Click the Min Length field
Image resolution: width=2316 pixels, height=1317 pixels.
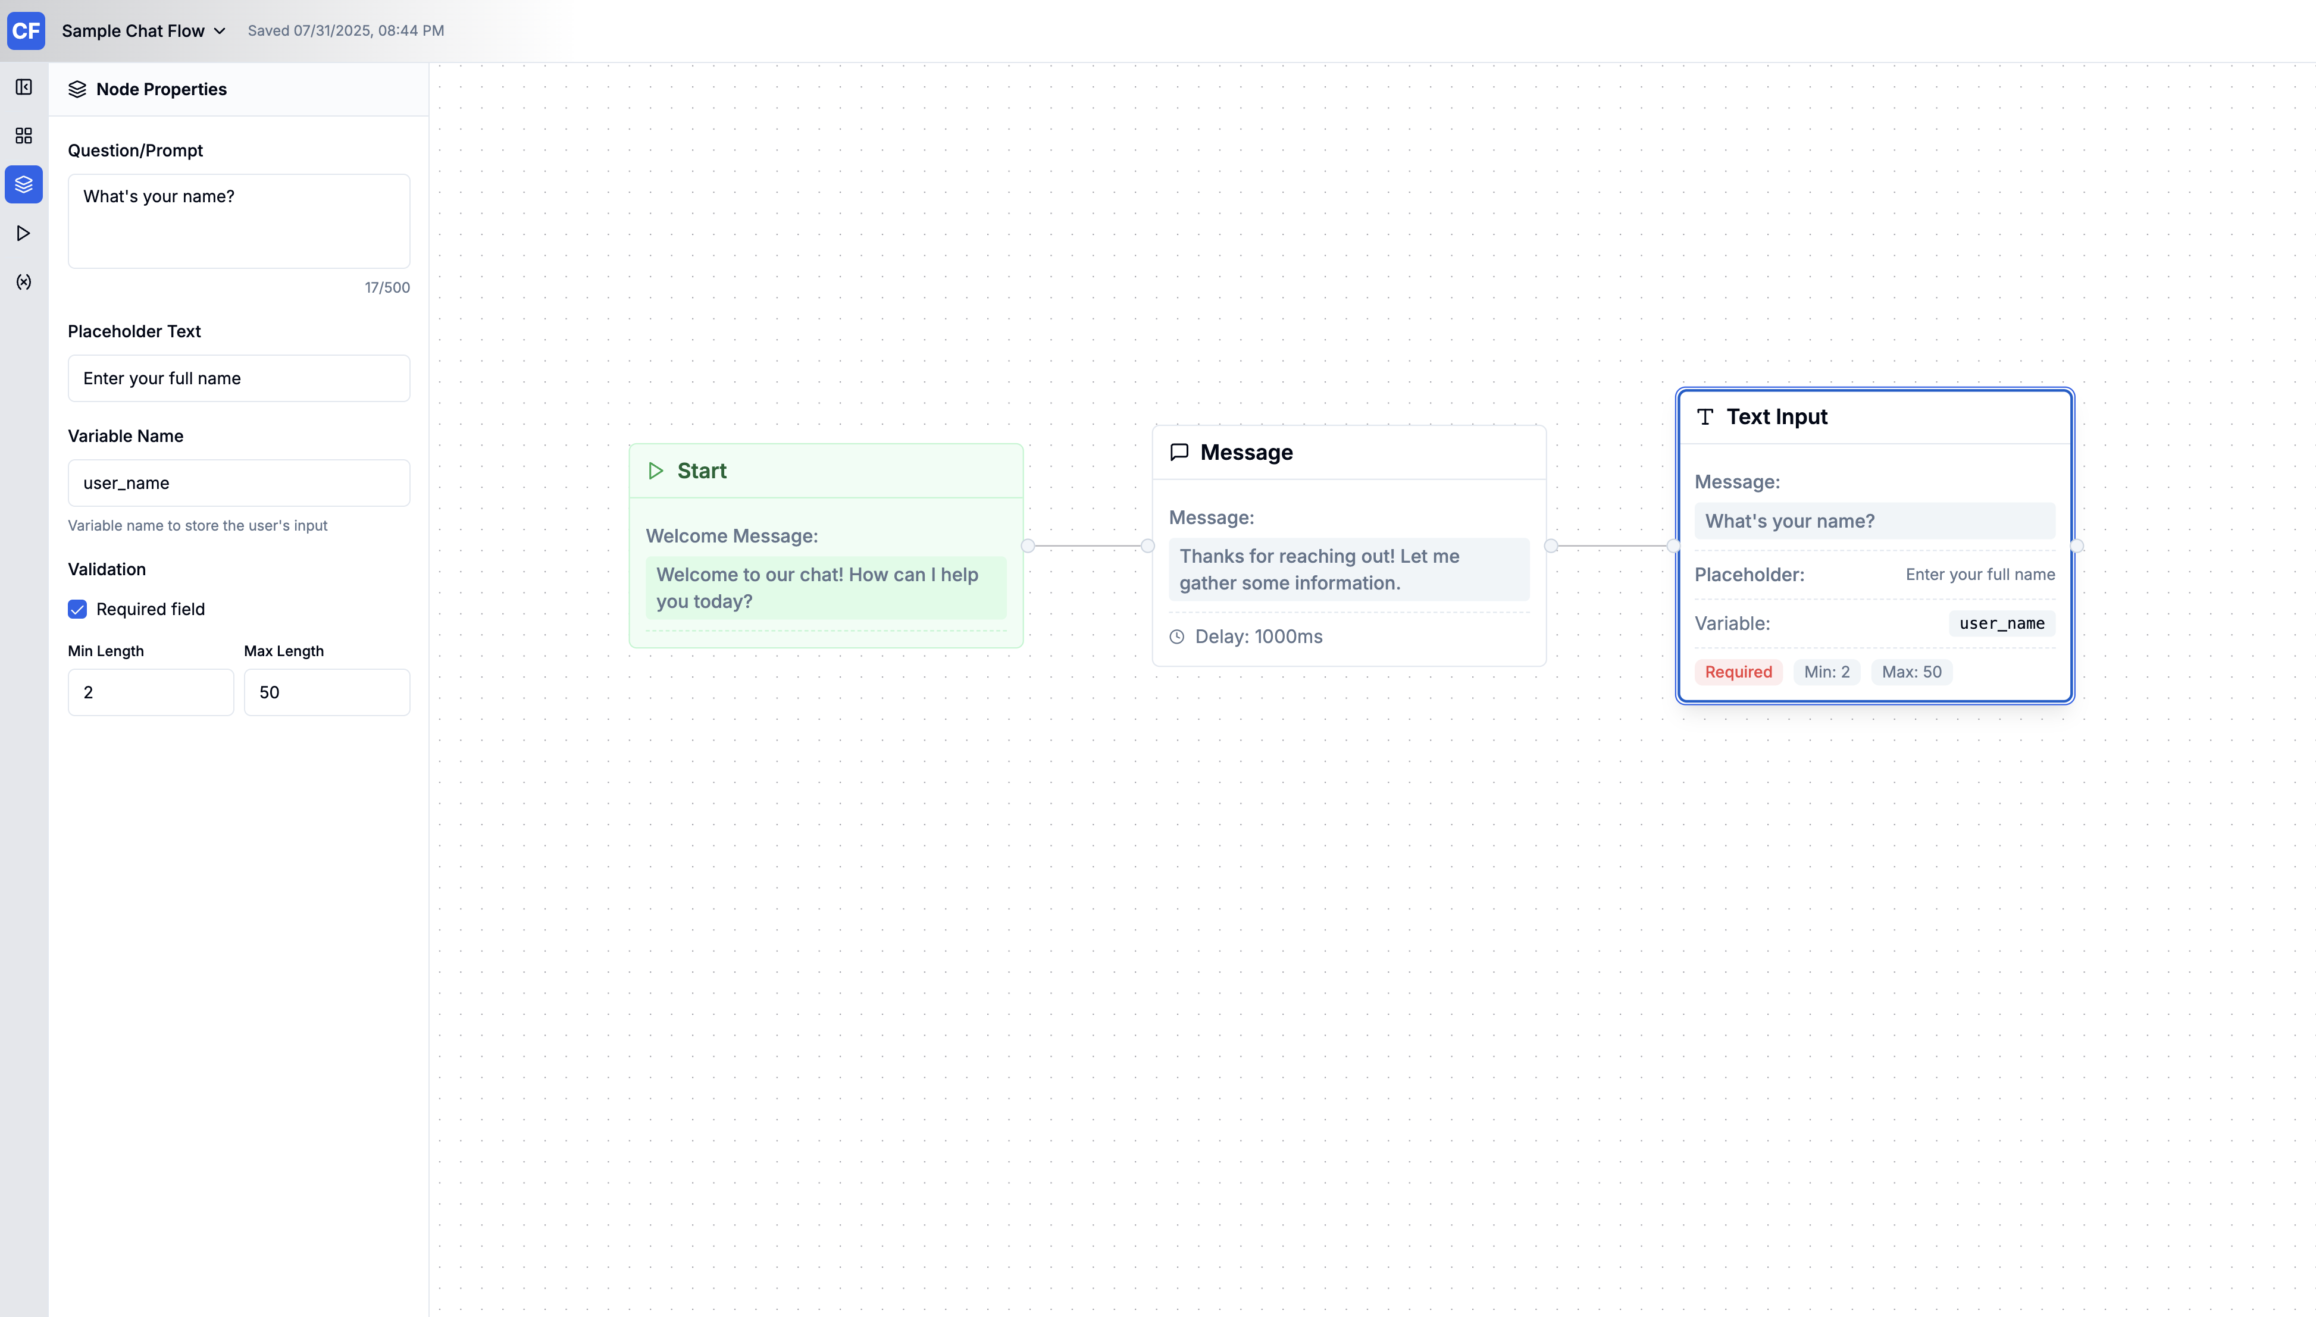(150, 692)
